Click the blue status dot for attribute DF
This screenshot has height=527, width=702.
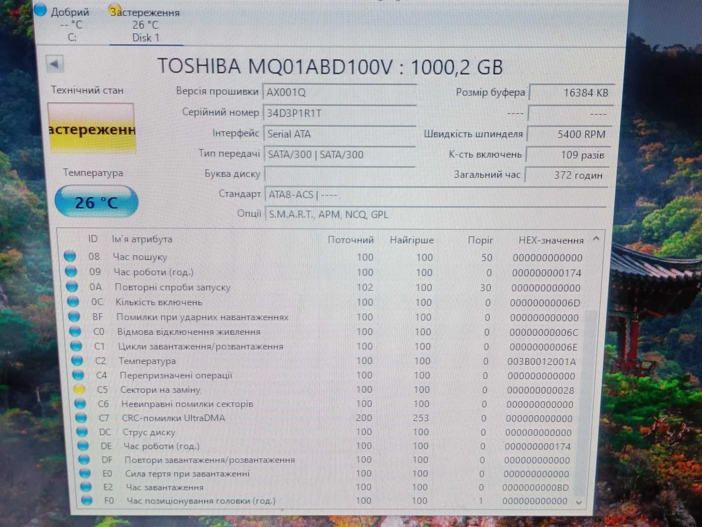coord(84,459)
